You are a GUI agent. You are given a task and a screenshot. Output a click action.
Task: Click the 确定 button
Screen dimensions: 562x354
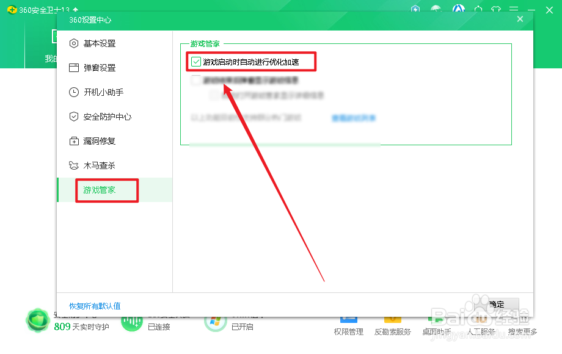(x=498, y=305)
